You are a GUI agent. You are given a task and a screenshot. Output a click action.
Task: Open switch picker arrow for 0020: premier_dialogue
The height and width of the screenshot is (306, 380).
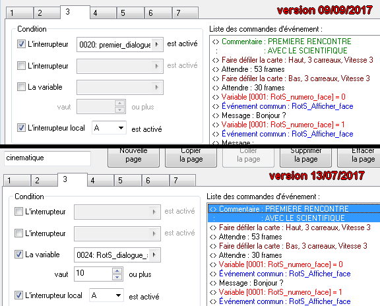pyautogui.click(x=157, y=45)
